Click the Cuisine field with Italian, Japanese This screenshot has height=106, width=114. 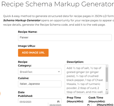click(x=40, y=84)
